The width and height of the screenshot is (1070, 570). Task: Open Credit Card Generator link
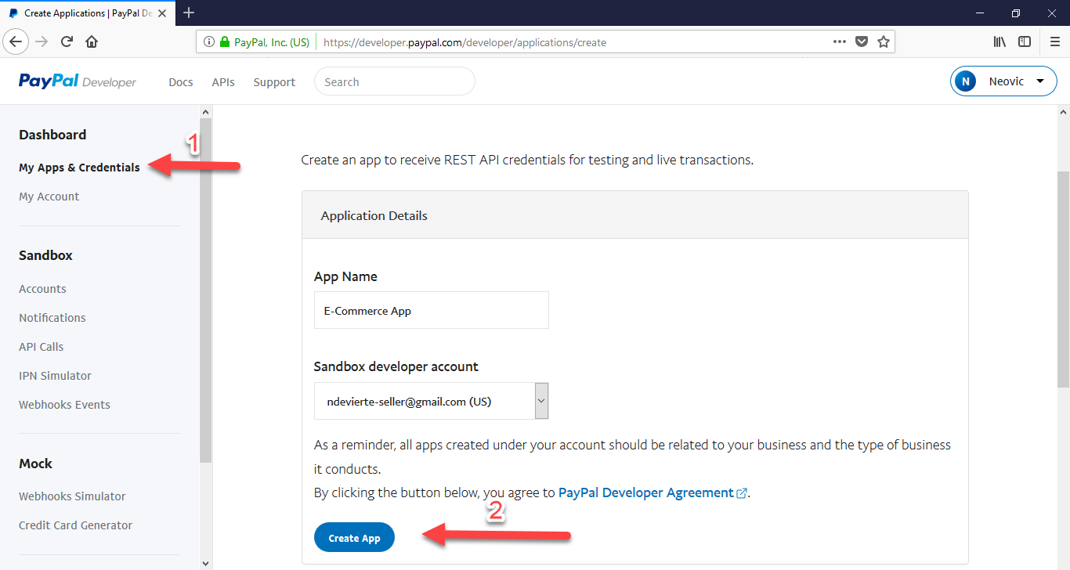point(75,525)
